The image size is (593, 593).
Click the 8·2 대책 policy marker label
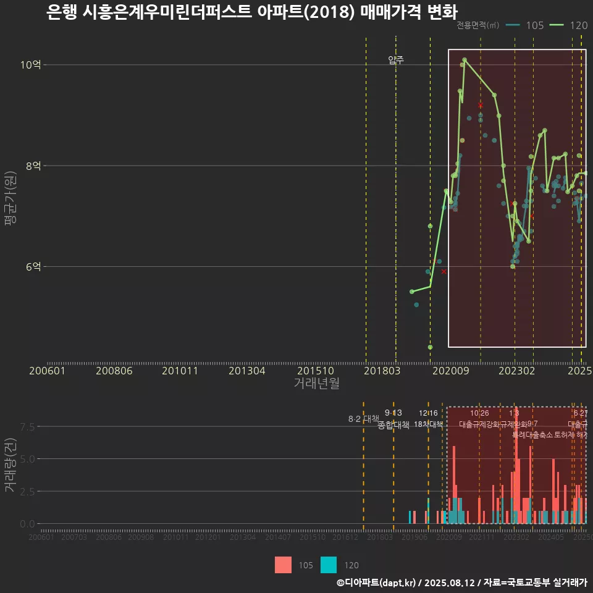point(363,419)
